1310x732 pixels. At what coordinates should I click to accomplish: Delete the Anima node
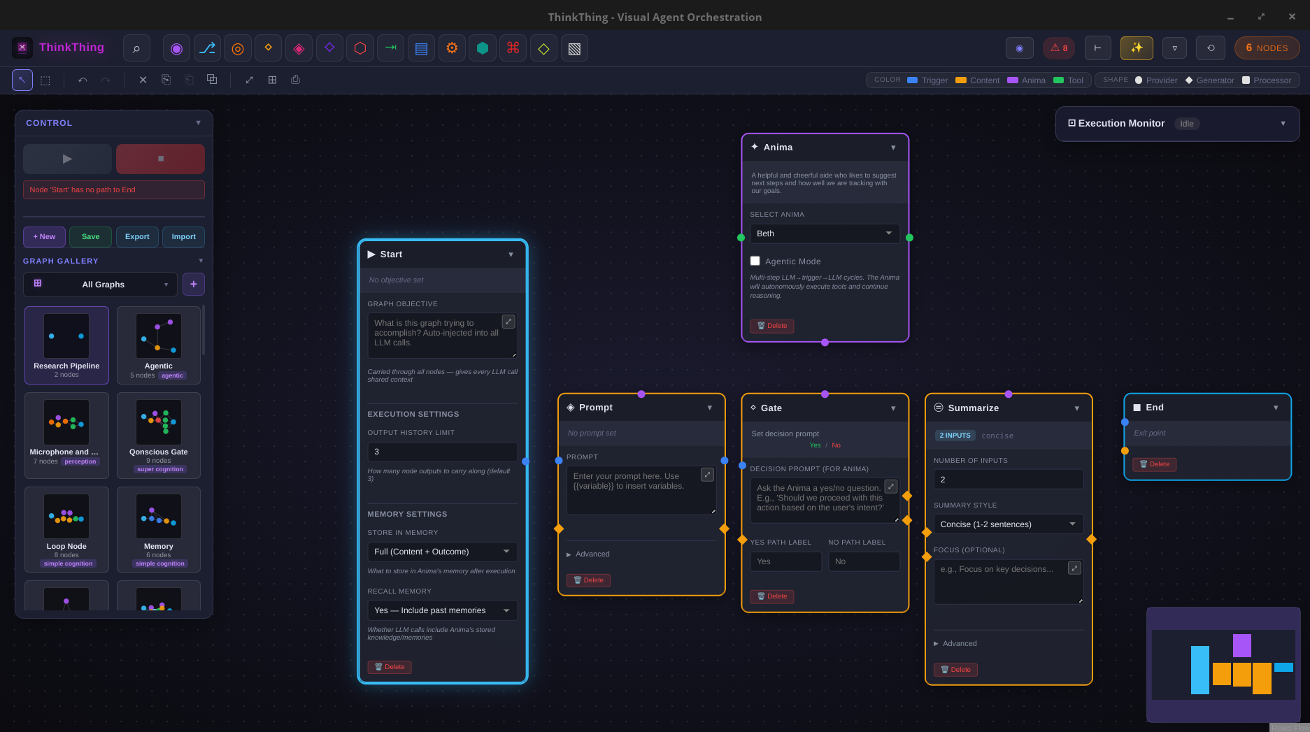tap(771, 326)
